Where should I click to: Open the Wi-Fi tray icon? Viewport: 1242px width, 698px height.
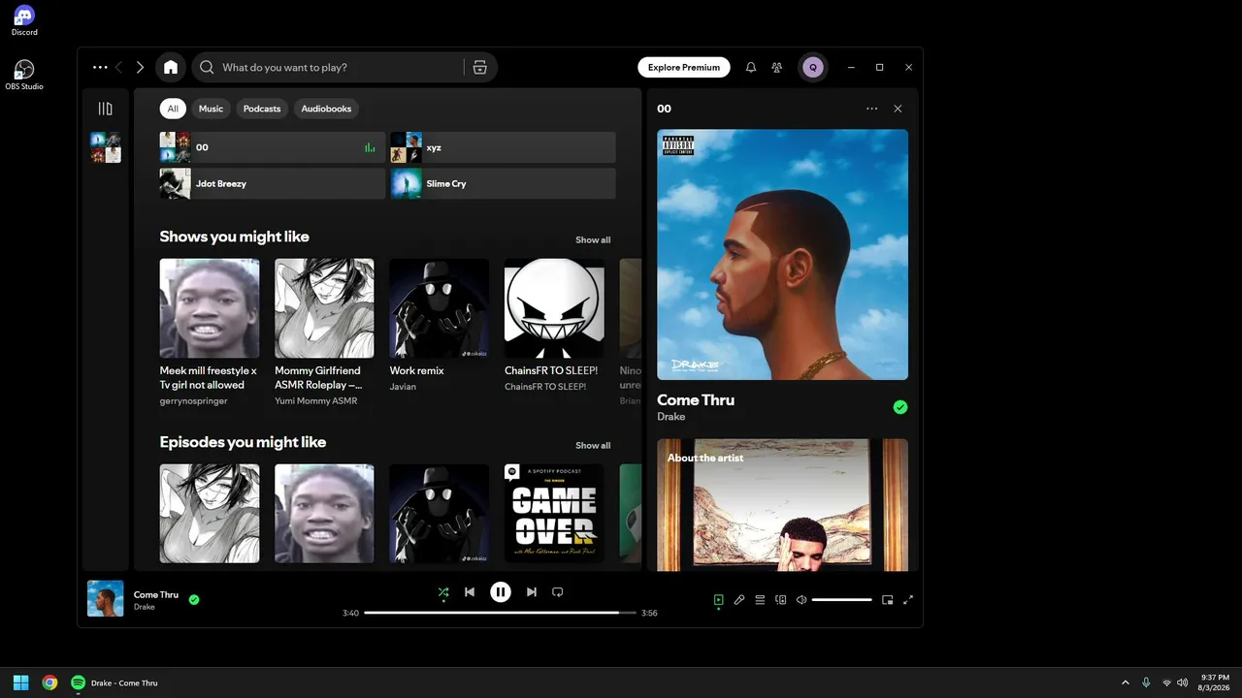point(1166,682)
